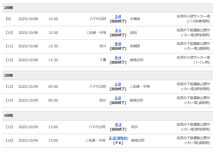Open the 2-2(3PK4) score link for match 16

tap(118, 138)
